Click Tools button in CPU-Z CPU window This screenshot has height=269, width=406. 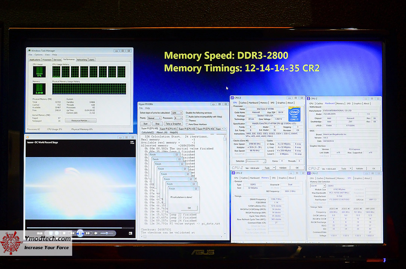pyautogui.click(x=267, y=168)
